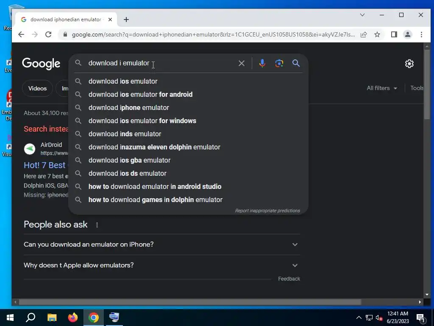Focus the Google search input field
Viewport: 434px width, 326px height.
(x=161, y=63)
